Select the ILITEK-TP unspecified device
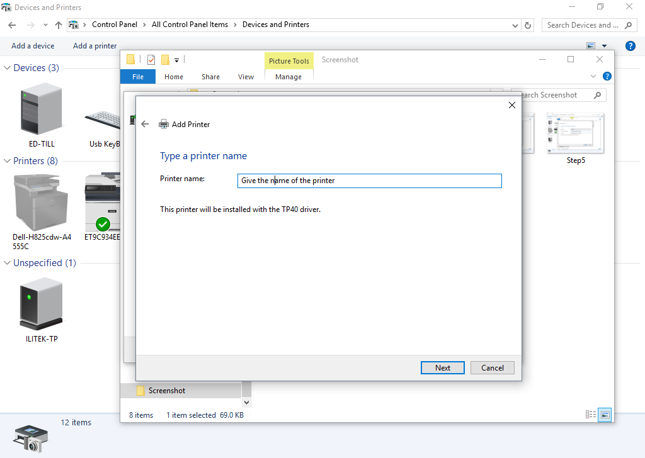Image resolution: width=645 pixels, height=458 pixels. click(x=42, y=304)
